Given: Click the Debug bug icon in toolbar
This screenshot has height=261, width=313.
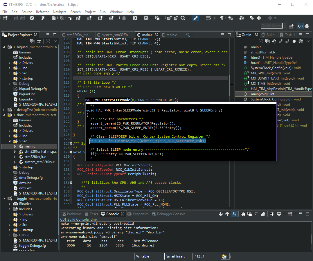Looking at the screenshot, I should pos(124,18).
